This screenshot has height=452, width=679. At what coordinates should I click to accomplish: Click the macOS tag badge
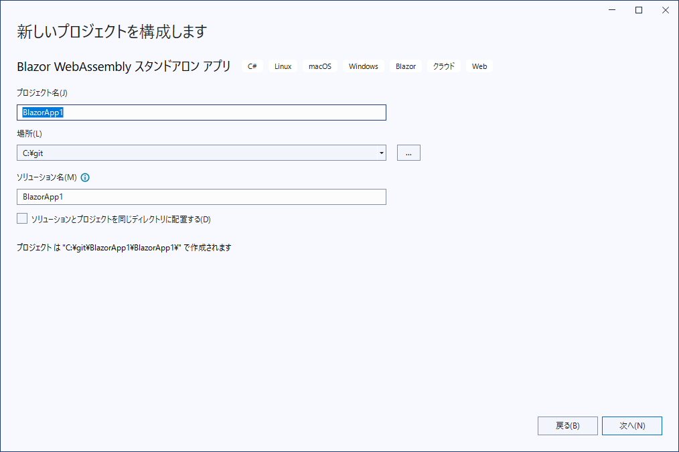click(x=320, y=66)
